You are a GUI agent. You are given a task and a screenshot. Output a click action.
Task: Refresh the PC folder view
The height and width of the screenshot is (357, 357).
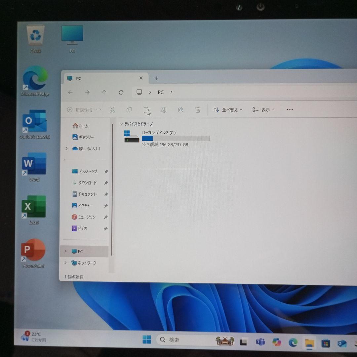(x=121, y=92)
